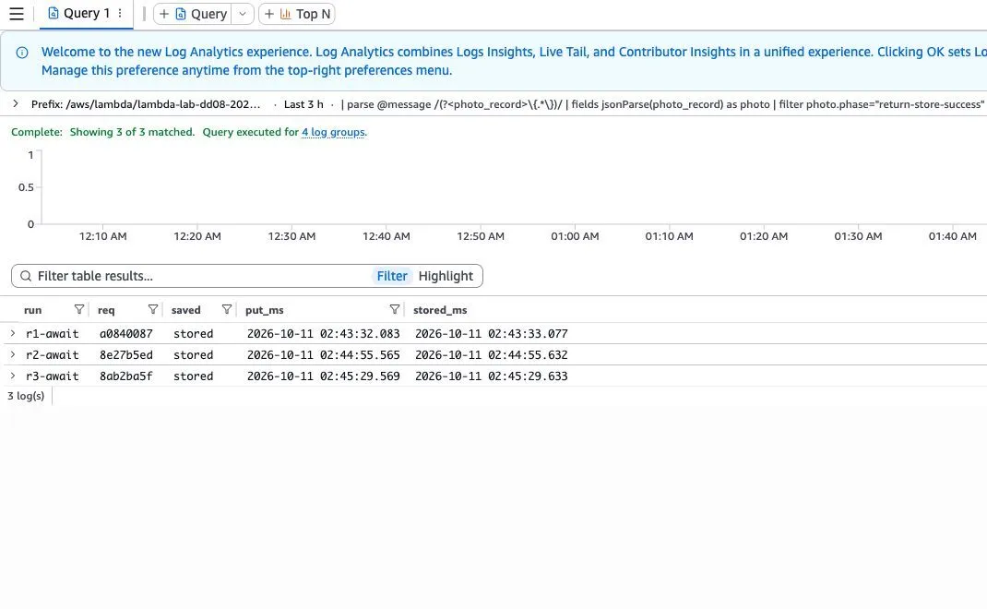Sort by the req column header
This screenshot has height=609, width=987.
coord(106,310)
